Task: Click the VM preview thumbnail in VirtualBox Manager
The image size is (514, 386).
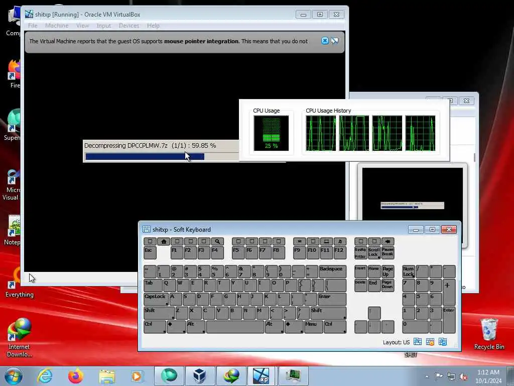Action: click(x=413, y=194)
